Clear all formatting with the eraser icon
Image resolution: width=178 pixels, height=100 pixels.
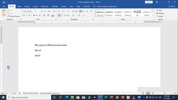click(x=54, y=11)
